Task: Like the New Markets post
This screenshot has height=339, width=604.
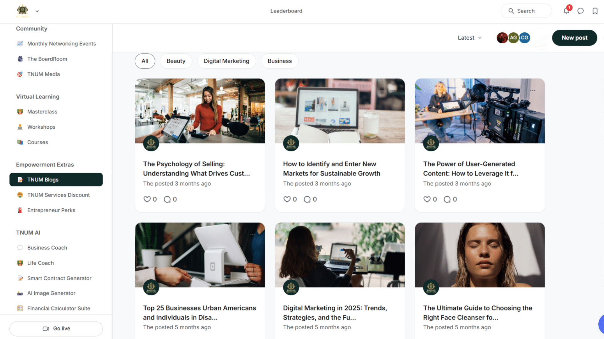Action: 287,199
